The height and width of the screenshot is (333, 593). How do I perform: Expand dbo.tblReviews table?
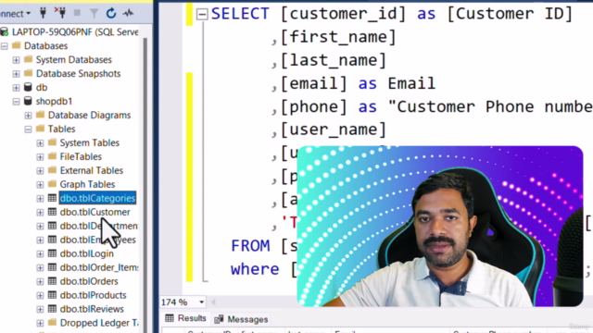pos(40,309)
